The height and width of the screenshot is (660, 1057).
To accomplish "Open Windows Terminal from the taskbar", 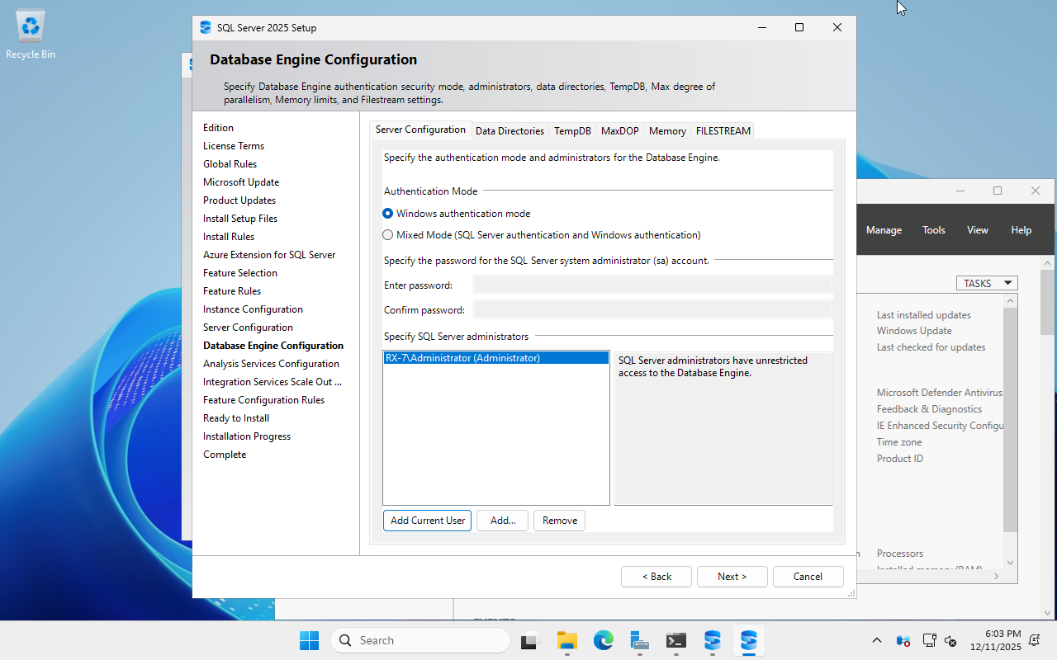I will [675, 640].
